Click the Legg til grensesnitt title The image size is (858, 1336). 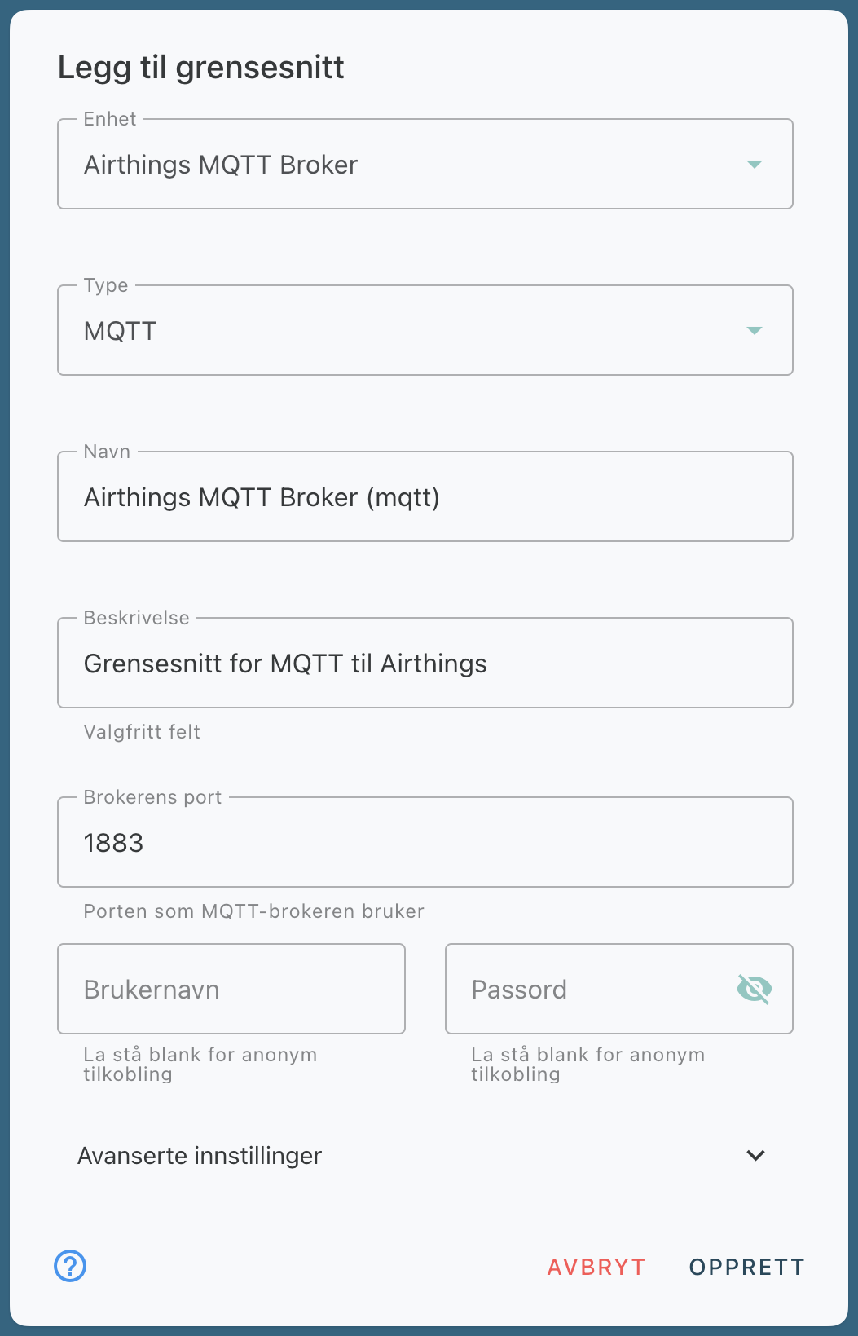[201, 67]
